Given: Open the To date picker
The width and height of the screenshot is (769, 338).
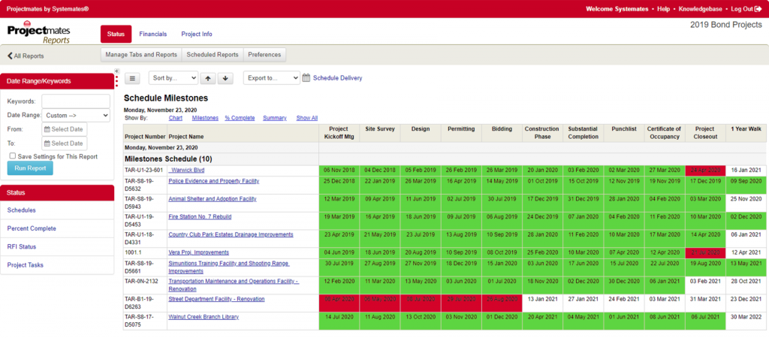Looking at the screenshot, I should [65, 143].
